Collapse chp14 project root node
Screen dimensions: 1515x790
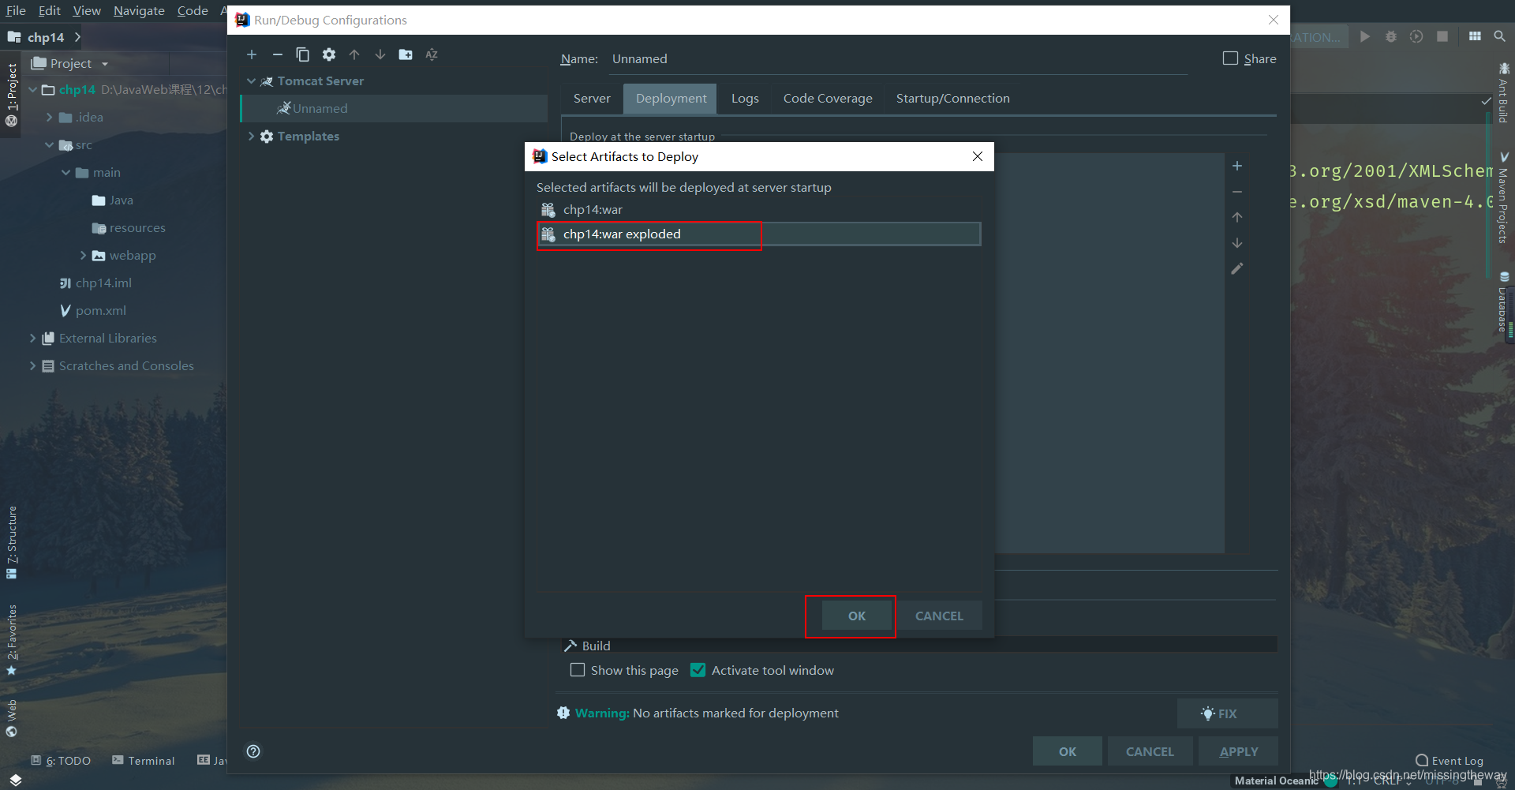tap(32, 89)
